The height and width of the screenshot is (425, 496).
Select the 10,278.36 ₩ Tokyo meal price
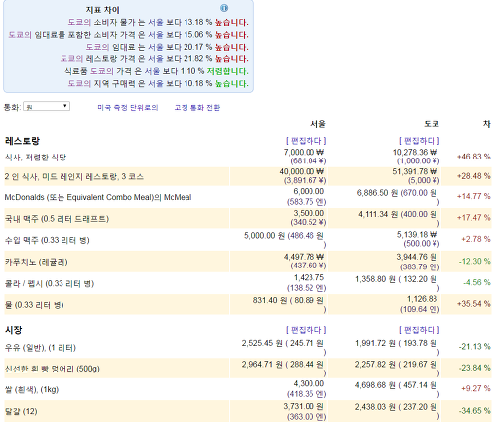415,152
